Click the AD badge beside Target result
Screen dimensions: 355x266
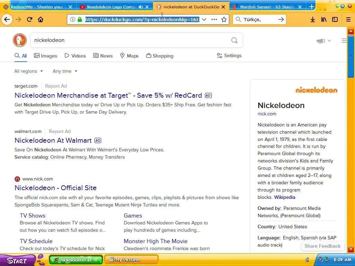pos(208,96)
